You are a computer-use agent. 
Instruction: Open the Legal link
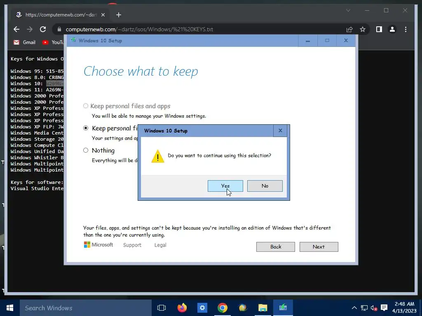[x=160, y=245]
